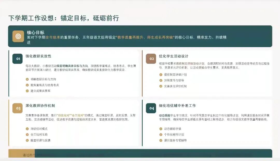Click the 深化教师协作机制 heading
280x161 pixels.
coord(40,106)
